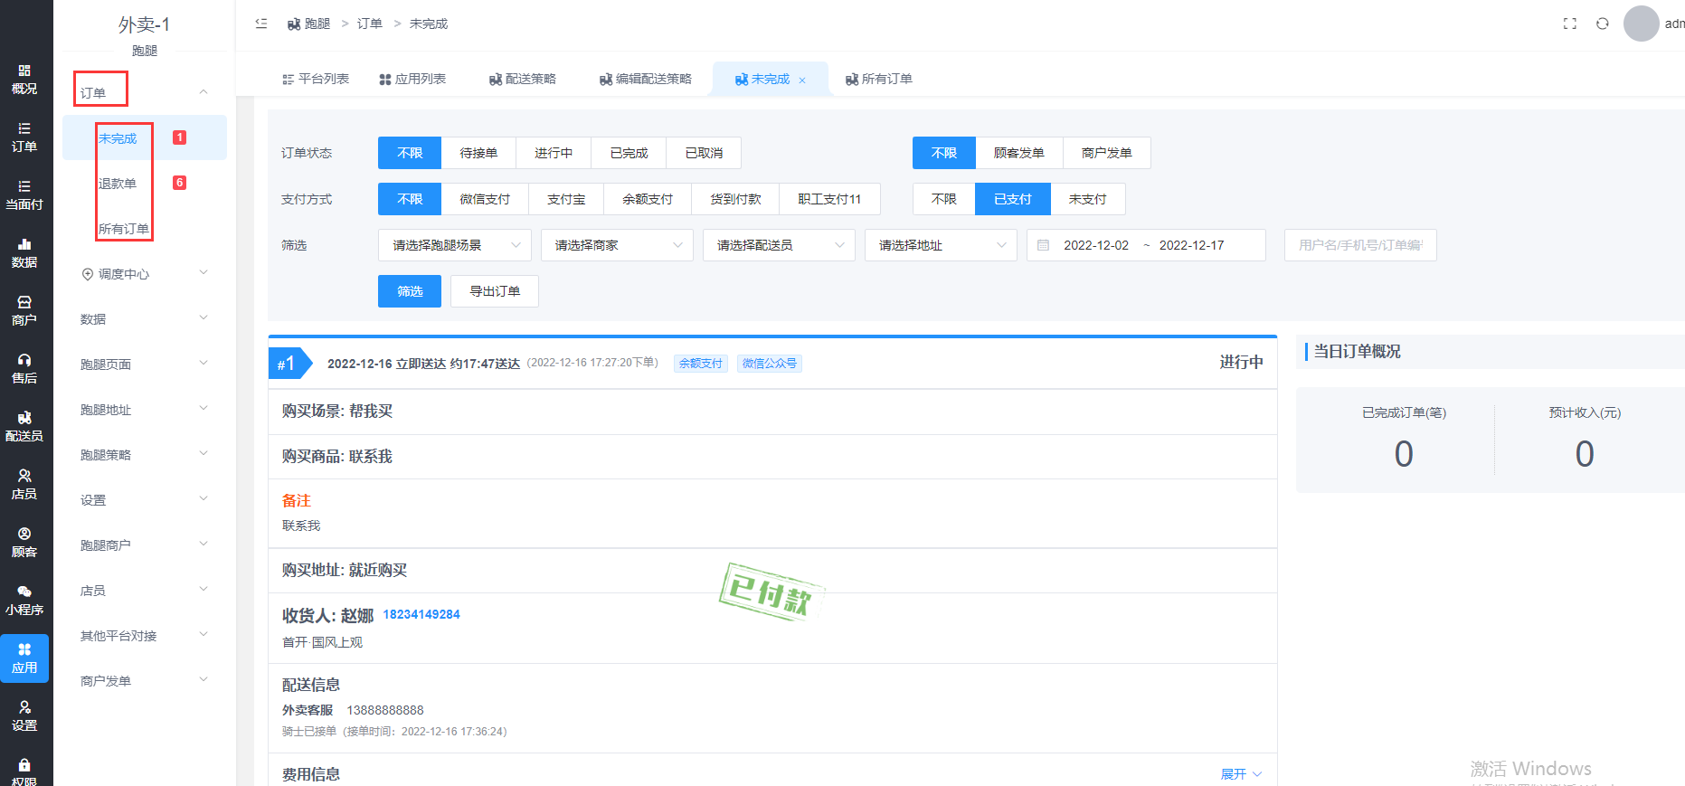
Task: Open the 数据 chart icon in dark sidebar
Action: click(x=24, y=253)
